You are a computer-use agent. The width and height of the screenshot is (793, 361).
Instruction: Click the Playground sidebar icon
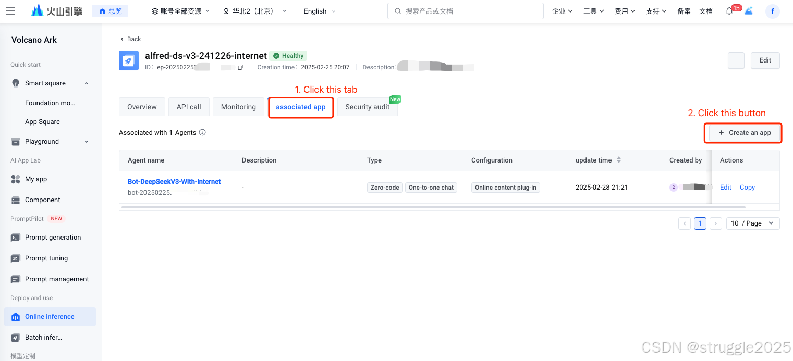click(x=16, y=142)
